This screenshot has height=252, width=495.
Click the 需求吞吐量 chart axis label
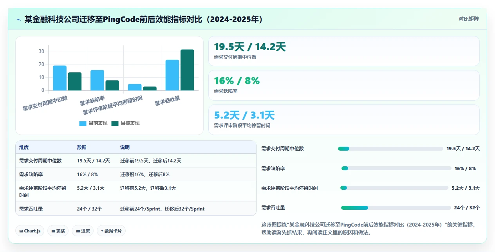pyautogui.click(x=168, y=101)
